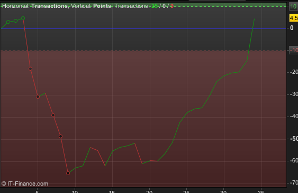This screenshot has width=298, height=193.
Task: Click the red -10 level label on the price axis
Action: point(294,50)
